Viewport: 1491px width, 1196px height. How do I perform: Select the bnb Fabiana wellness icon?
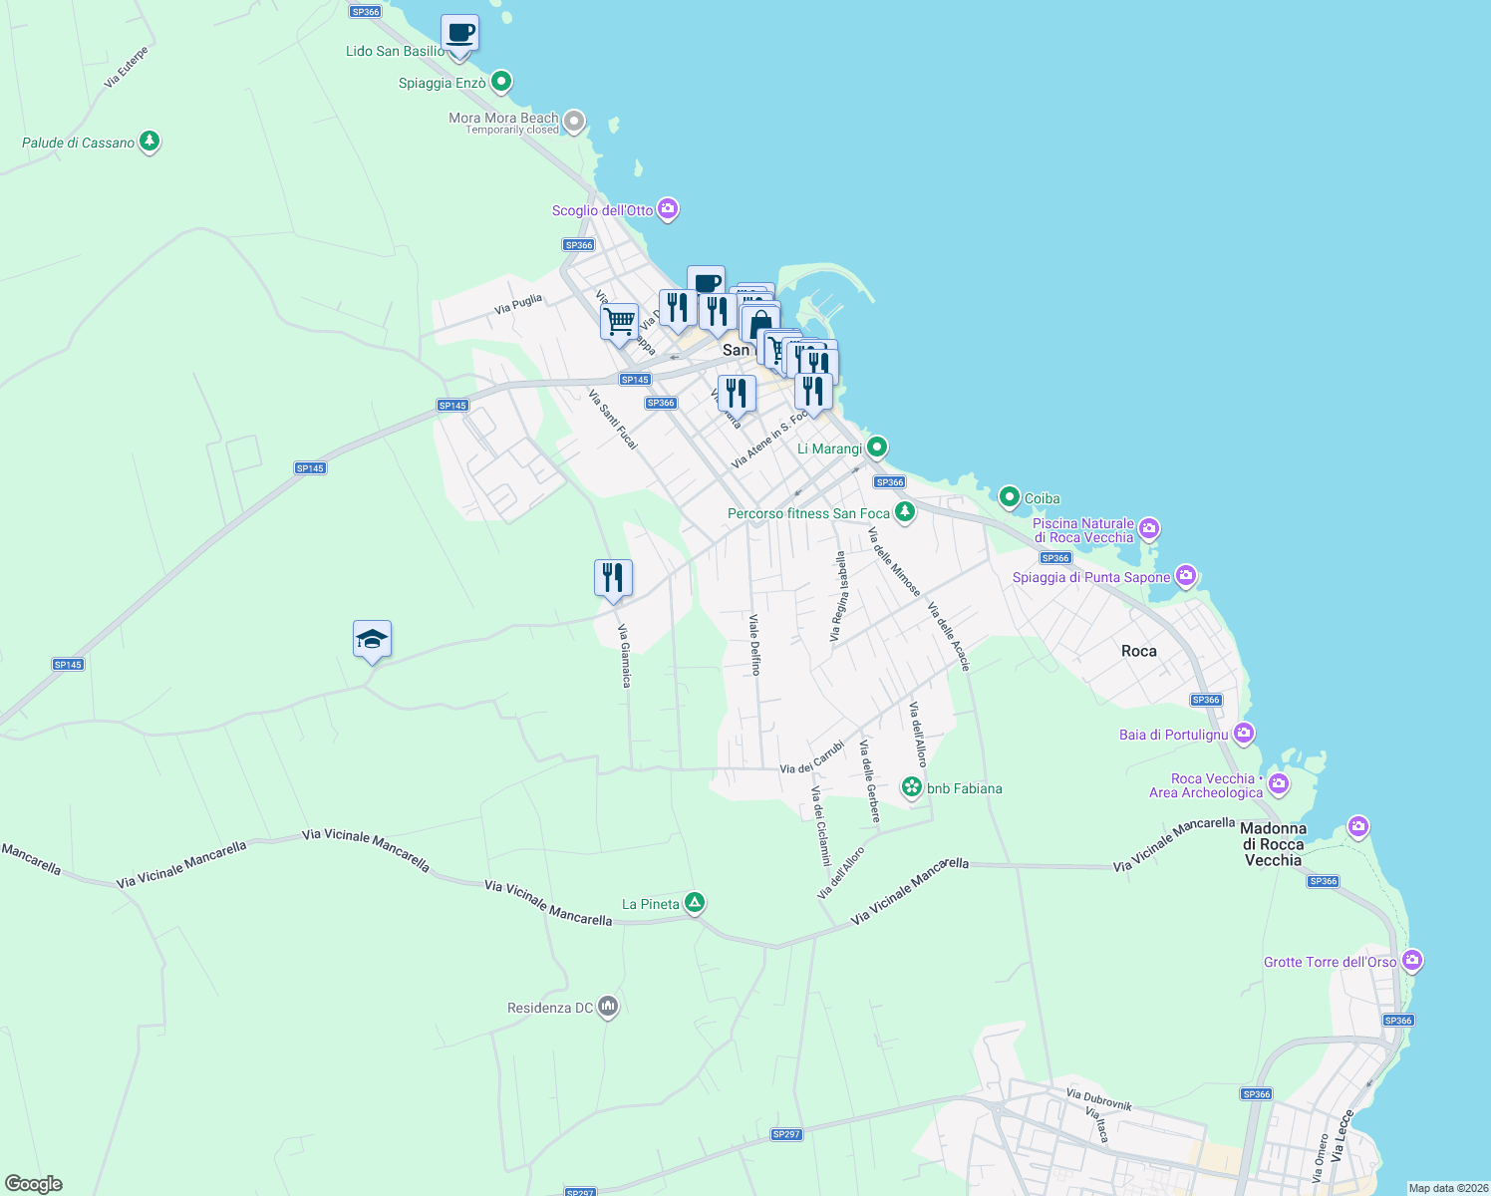point(912,787)
